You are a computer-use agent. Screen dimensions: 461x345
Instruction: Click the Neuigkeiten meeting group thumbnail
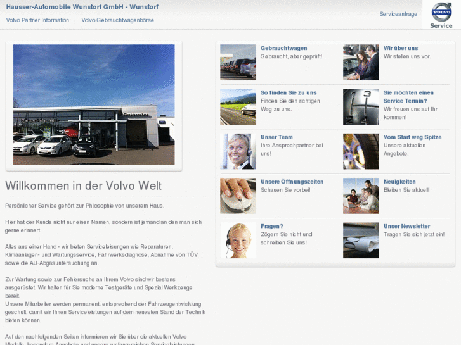coord(361,196)
